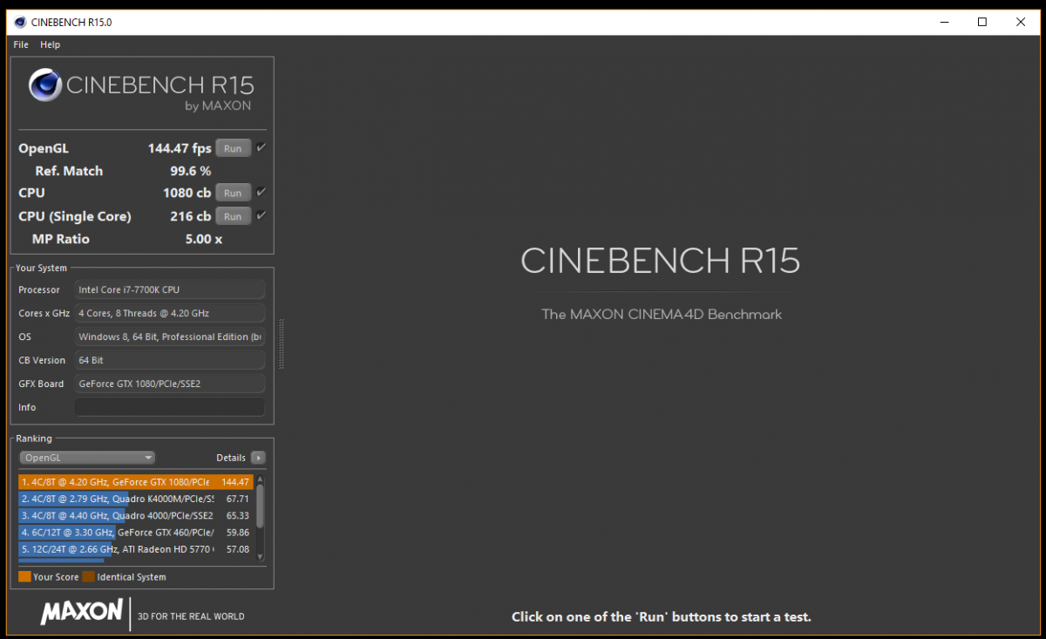Viewport: 1046px width, 639px height.
Task: Click the 67.71 score in ranking
Action: tap(237, 499)
